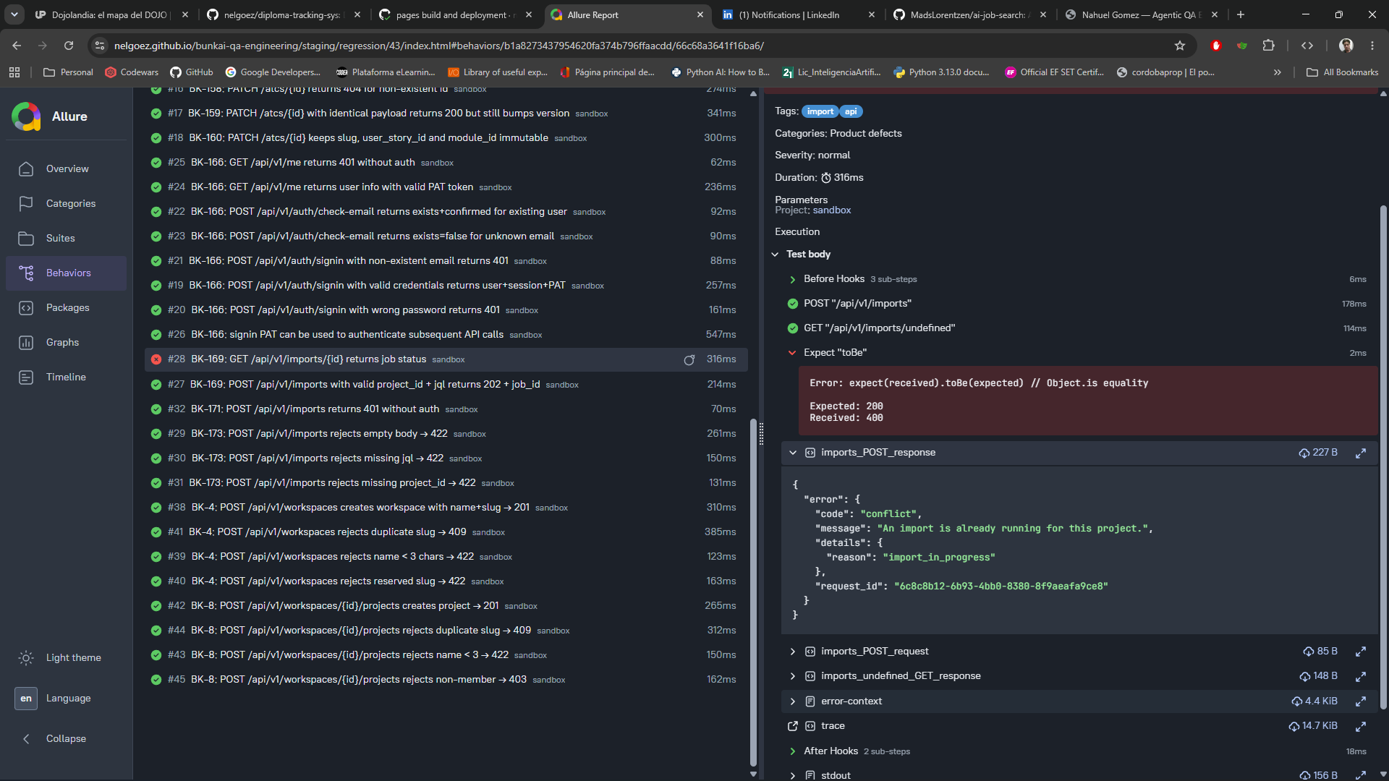Open the Overview section in sidebar
Screen dimensions: 1389x781
[x=67, y=168]
